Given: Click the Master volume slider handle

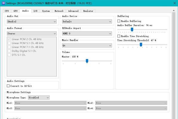Looking at the screenshot, I should (87, 61).
